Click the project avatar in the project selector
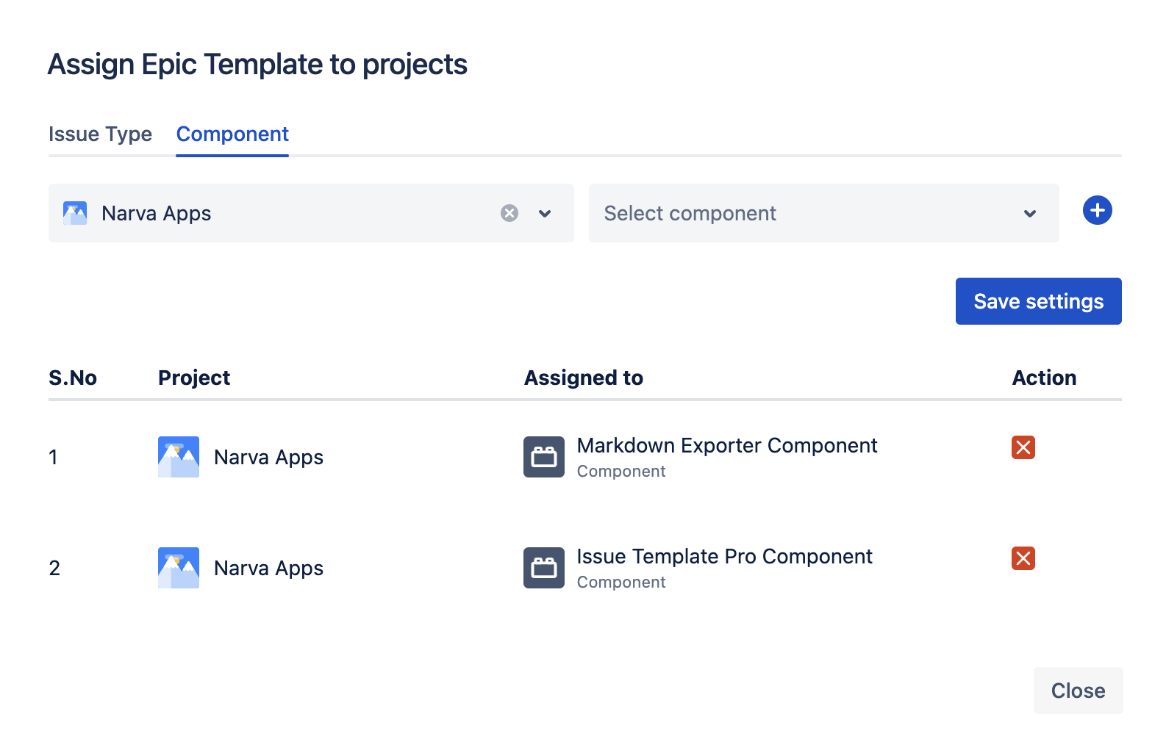The height and width of the screenshot is (739, 1166). point(75,213)
